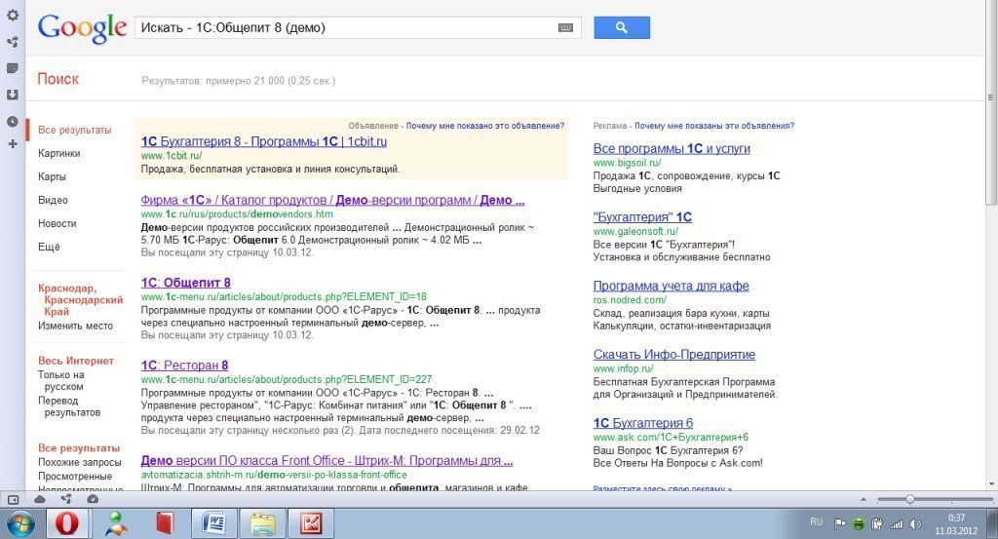Click the plus icon to add sidebar panel
The height and width of the screenshot is (539, 998).
click(x=12, y=144)
